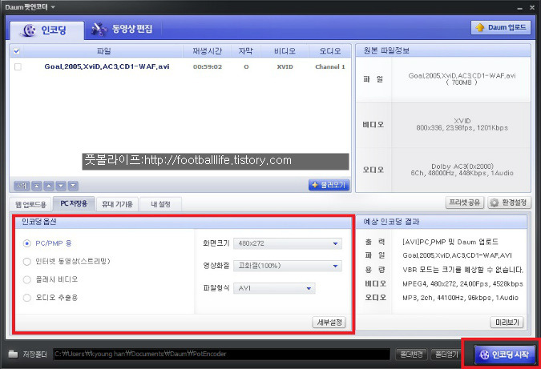
Task: Click duration value 00:59:02
Action: click(x=208, y=67)
